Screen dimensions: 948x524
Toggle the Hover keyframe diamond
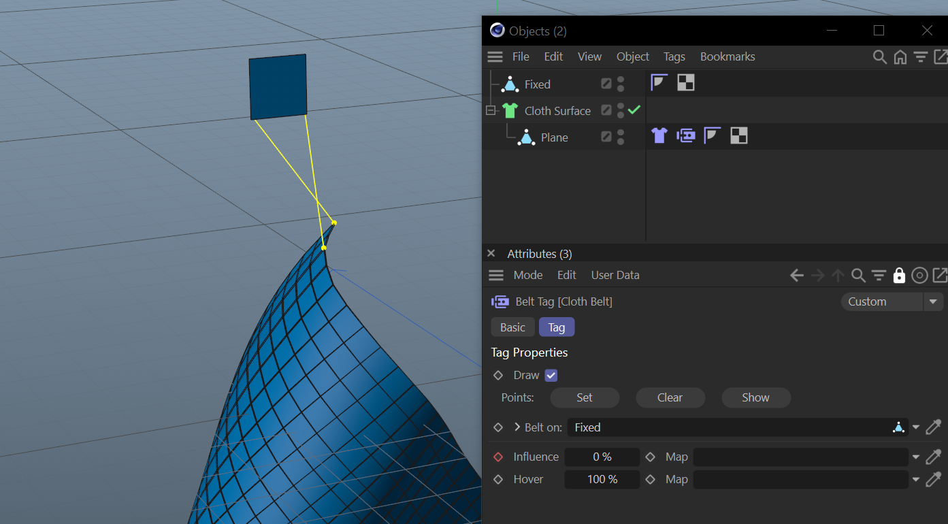[x=498, y=479]
